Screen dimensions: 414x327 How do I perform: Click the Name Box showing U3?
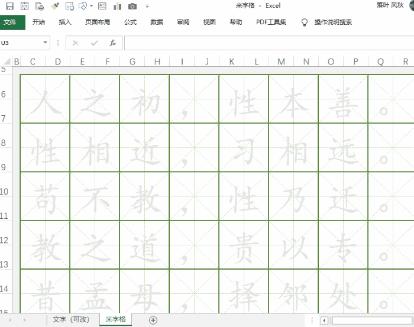[20, 43]
